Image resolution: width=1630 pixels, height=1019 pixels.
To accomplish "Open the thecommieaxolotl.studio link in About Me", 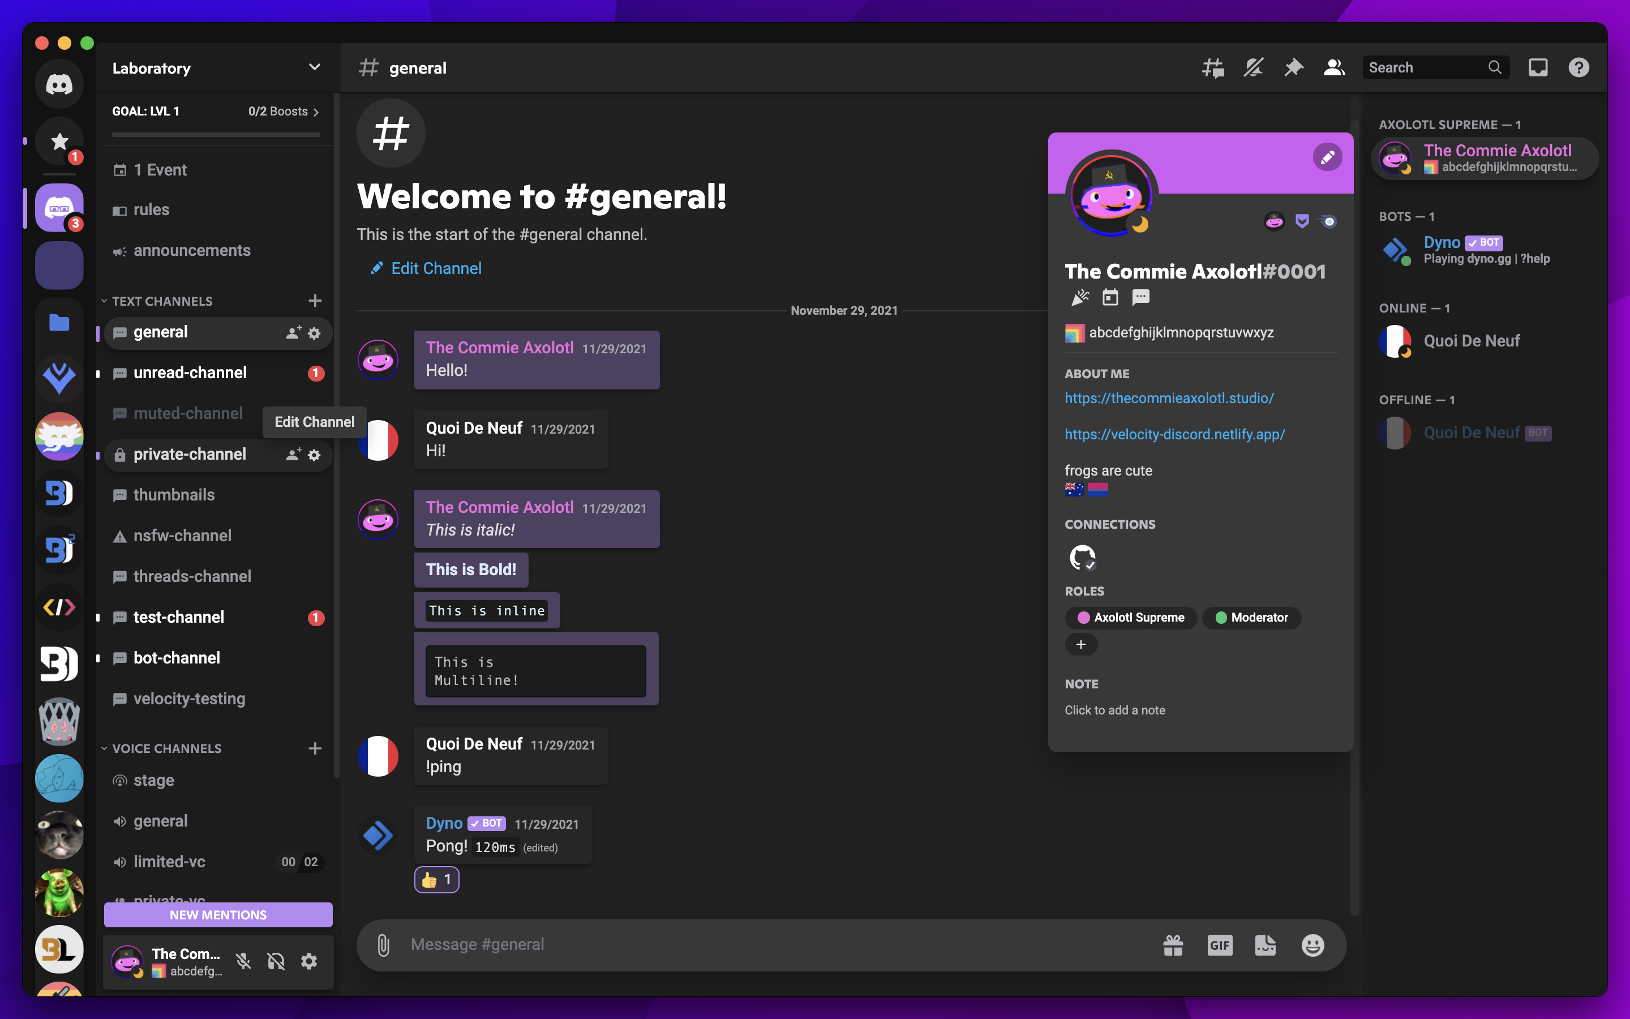I will coord(1169,399).
